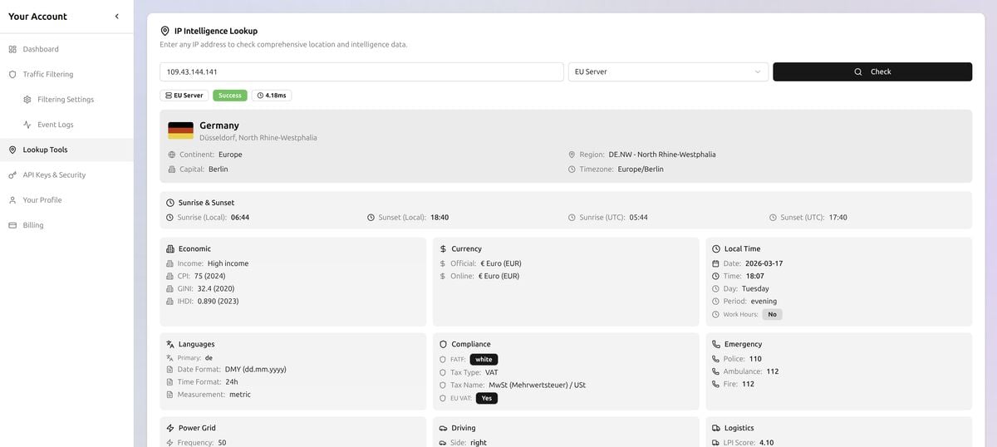The width and height of the screenshot is (997, 447).
Task: Click the EU Server badge
Action: 184,96
